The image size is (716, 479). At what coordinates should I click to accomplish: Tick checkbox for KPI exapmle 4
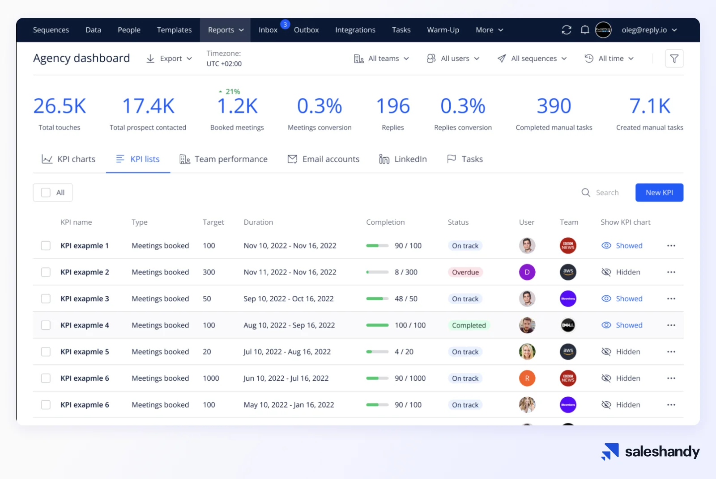(x=46, y=325)
